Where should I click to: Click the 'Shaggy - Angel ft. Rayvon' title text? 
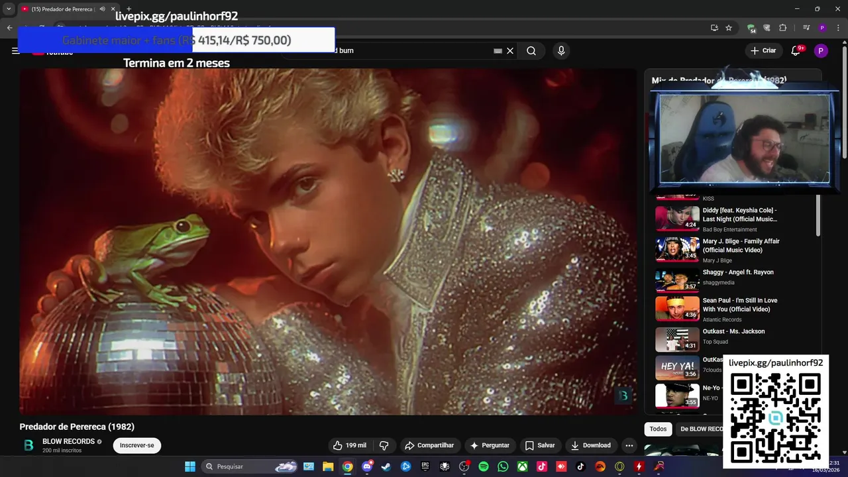pyautogui.click(x=738, y=272)
